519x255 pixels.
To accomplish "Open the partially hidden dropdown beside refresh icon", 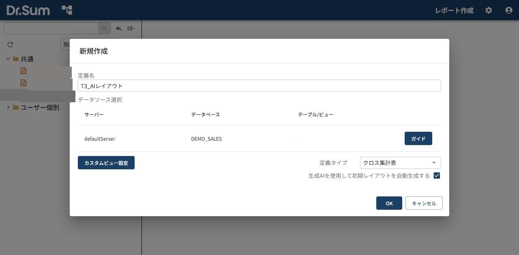I will tap(65, 44).
